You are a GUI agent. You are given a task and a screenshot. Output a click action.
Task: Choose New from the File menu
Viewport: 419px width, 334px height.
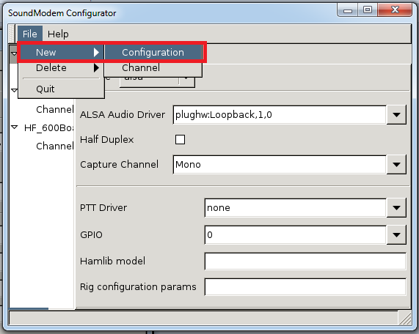tap(61, 52)
